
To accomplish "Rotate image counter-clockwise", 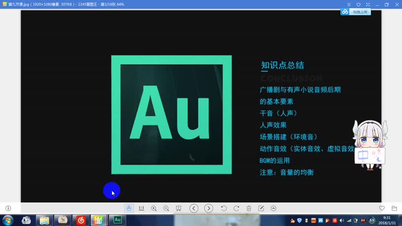I will tap(224, 208).
